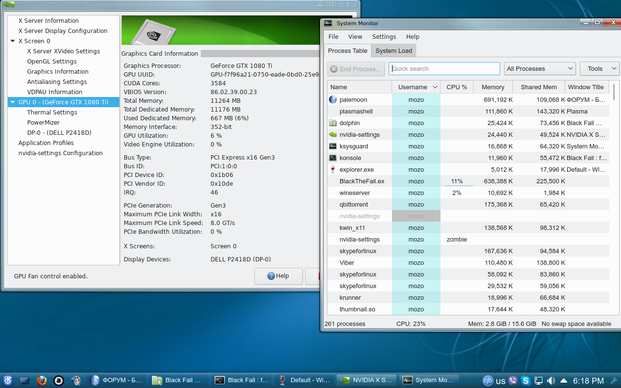Click the clock showing 6:18 PM
The image size is (621, 388).
click(x=588, y=381)
